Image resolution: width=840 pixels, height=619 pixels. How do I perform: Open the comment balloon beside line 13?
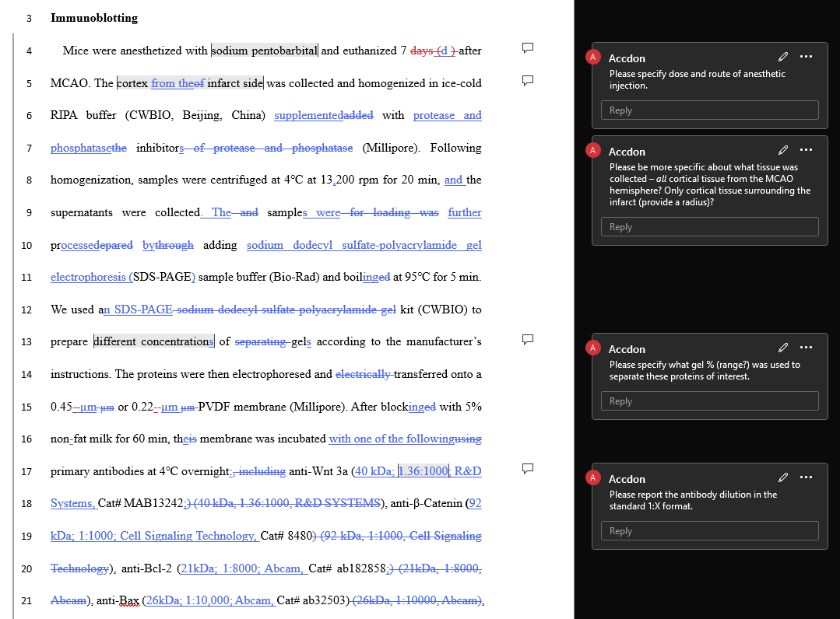coord(527,339)
